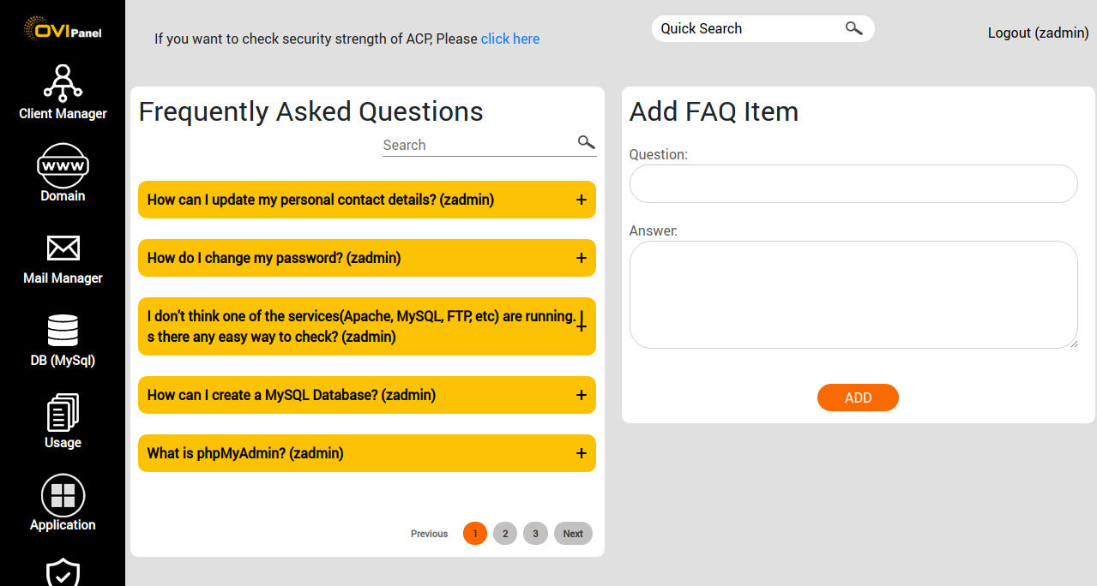Open the Domain www icon
The height and width of the screenshot is (586, 1097).
coord(63,165)
